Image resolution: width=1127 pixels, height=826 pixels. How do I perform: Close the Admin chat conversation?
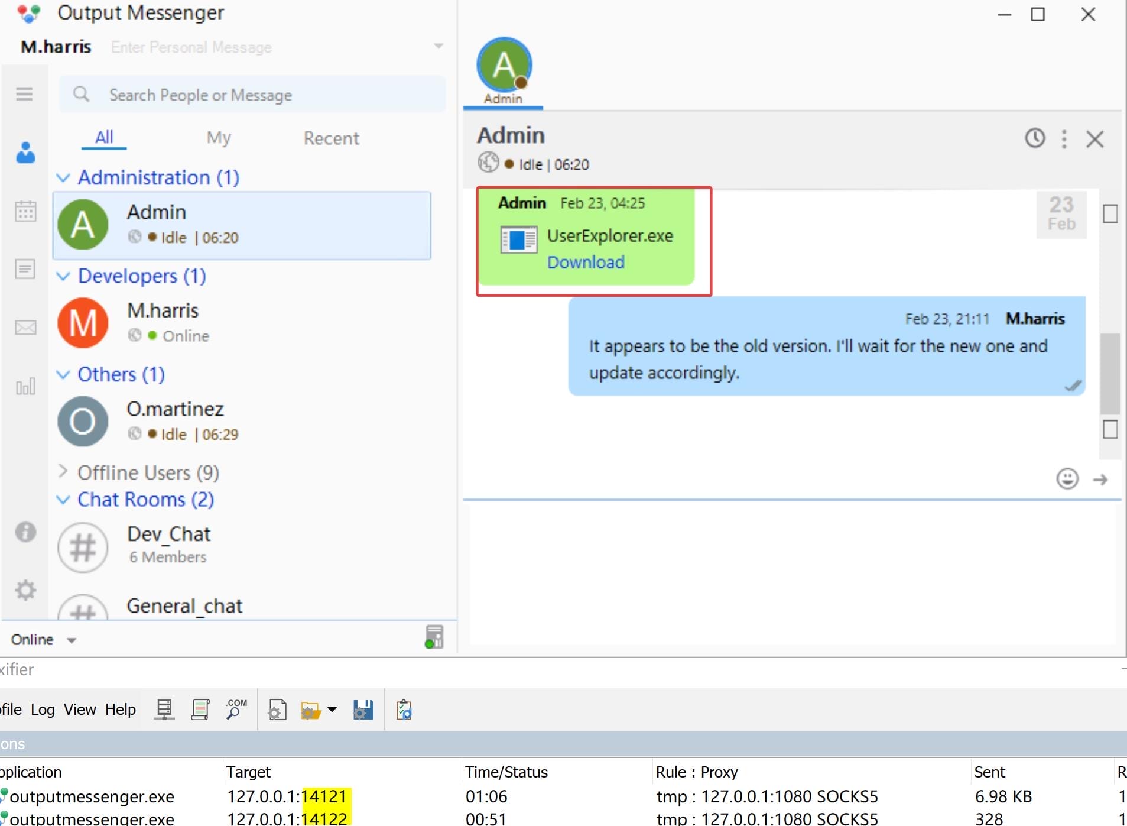(x=1095, y=140)
